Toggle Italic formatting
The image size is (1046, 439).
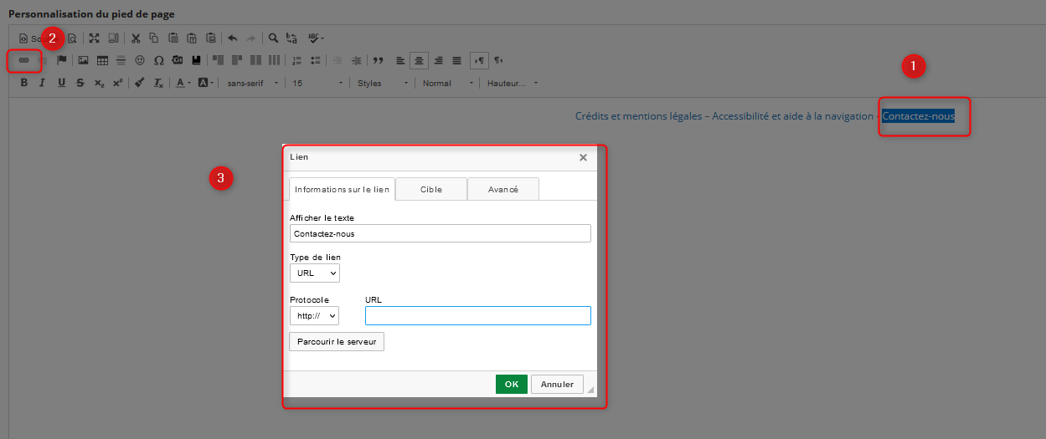pos(42,83)
